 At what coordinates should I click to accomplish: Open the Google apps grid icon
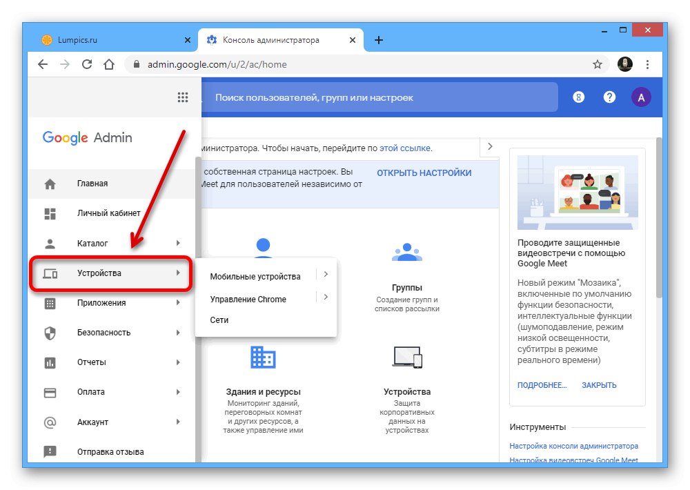click(183, 97)
